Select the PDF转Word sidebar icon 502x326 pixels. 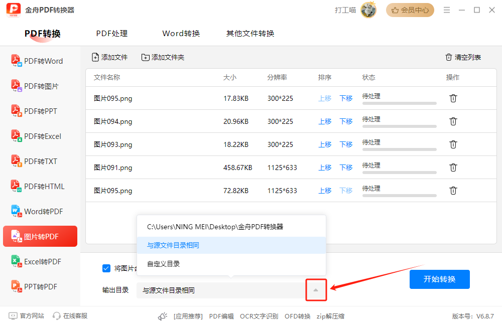pyautogui.click(x=15, y=60)
